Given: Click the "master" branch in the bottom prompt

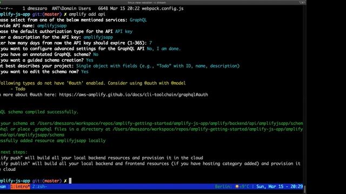Looking at the screenshot, I should [x=52, y=181].
